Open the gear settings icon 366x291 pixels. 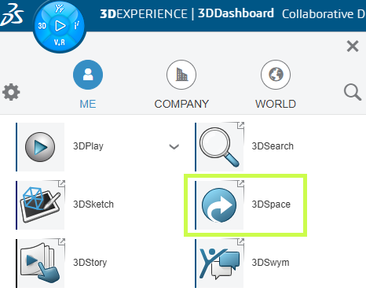11,92
